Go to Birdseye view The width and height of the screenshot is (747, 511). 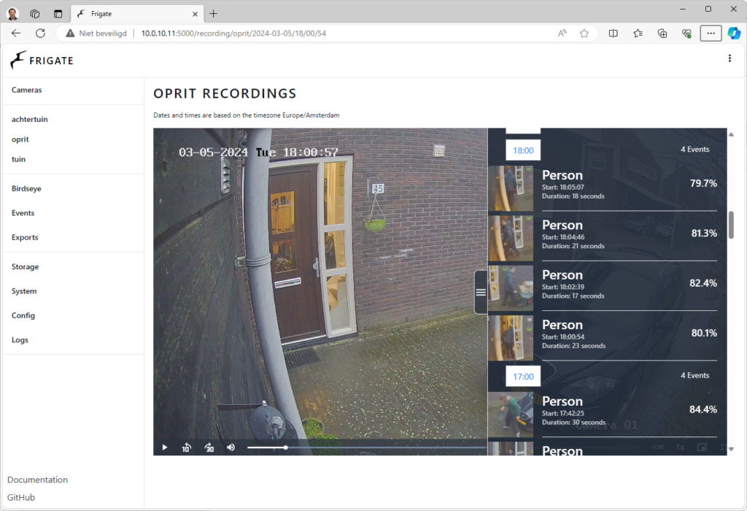click(x=26, y=188)
